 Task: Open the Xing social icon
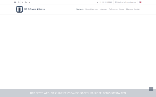(x=29, y=2)
